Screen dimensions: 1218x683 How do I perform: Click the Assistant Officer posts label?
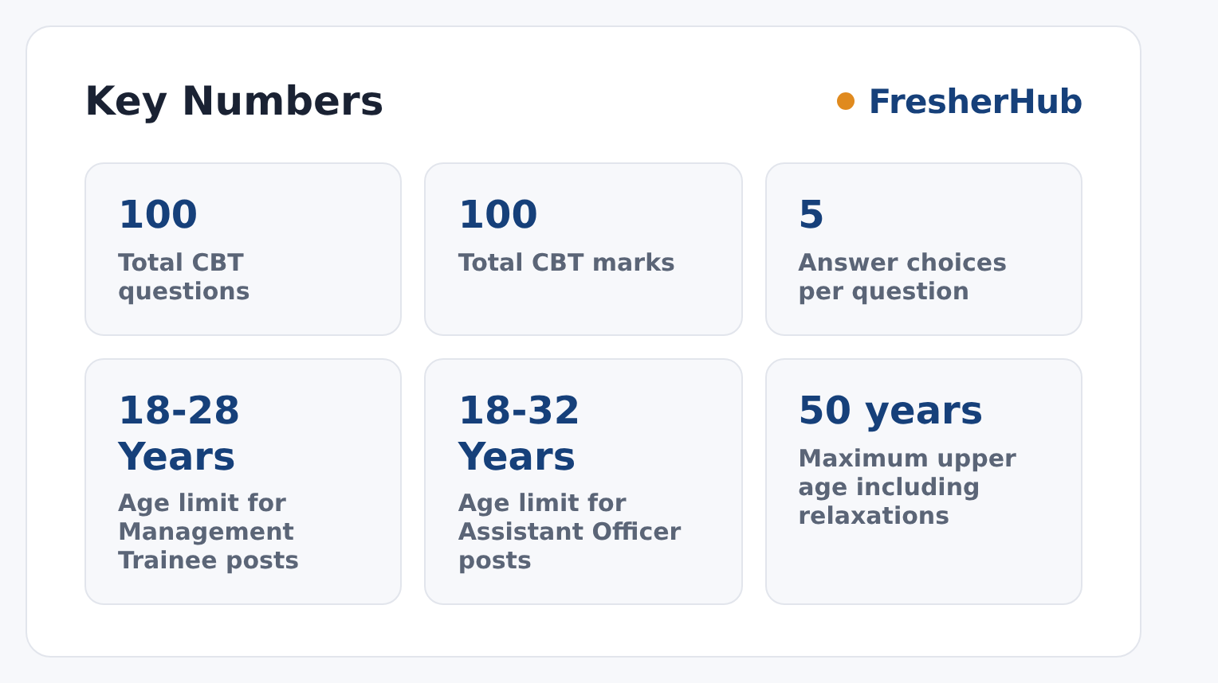click(x=569, y=532)
